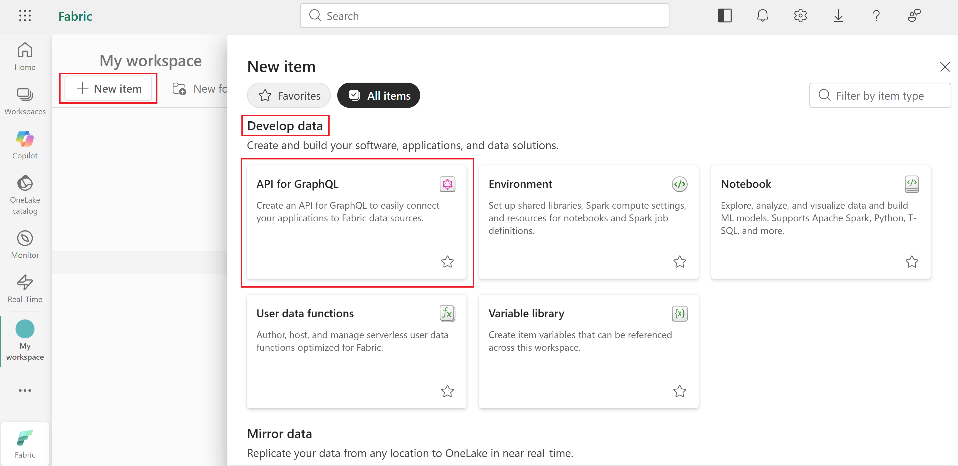Open Real-Time hub in sidebar
958x466 pixels.
(x=25, y=289)
